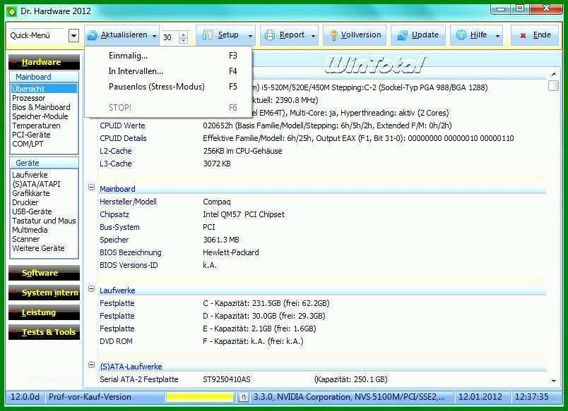
Task: Click the small status bar icon beside the yellow bar
Action: 244,398
